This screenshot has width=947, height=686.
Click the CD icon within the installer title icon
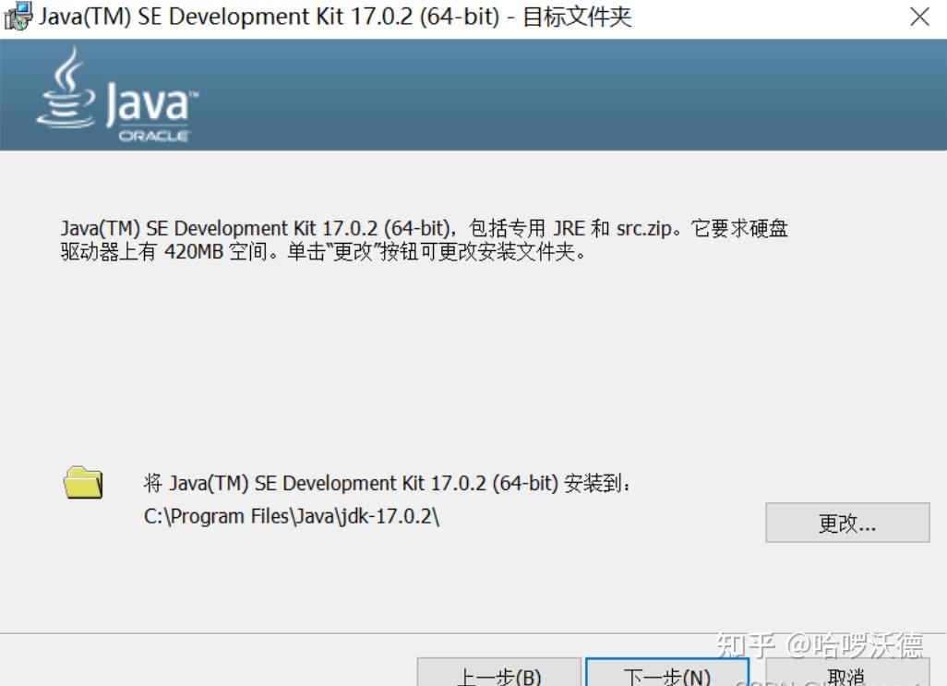coord(19,21)
